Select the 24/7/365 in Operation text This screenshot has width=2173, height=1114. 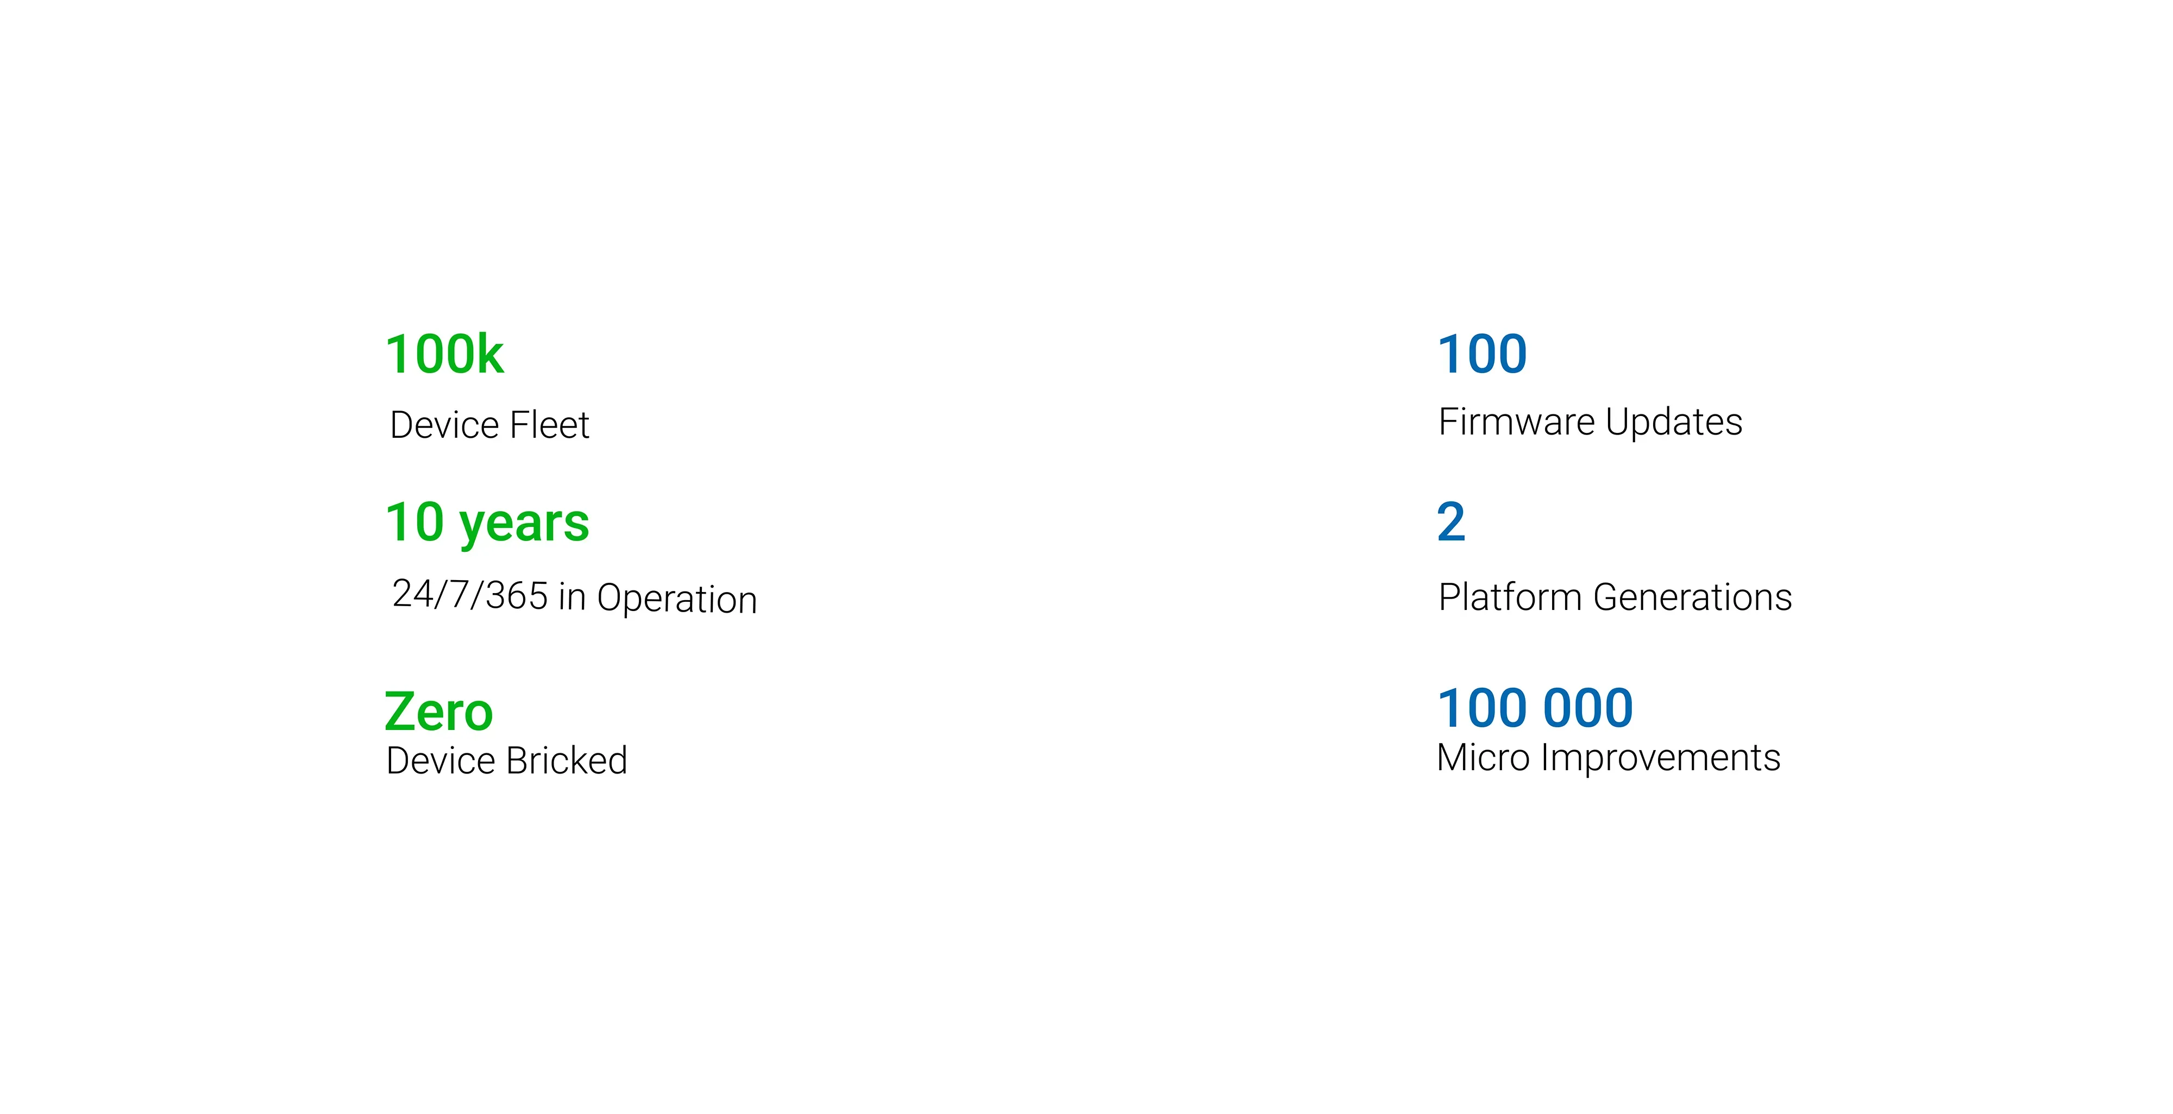click(x=574, y=596)
